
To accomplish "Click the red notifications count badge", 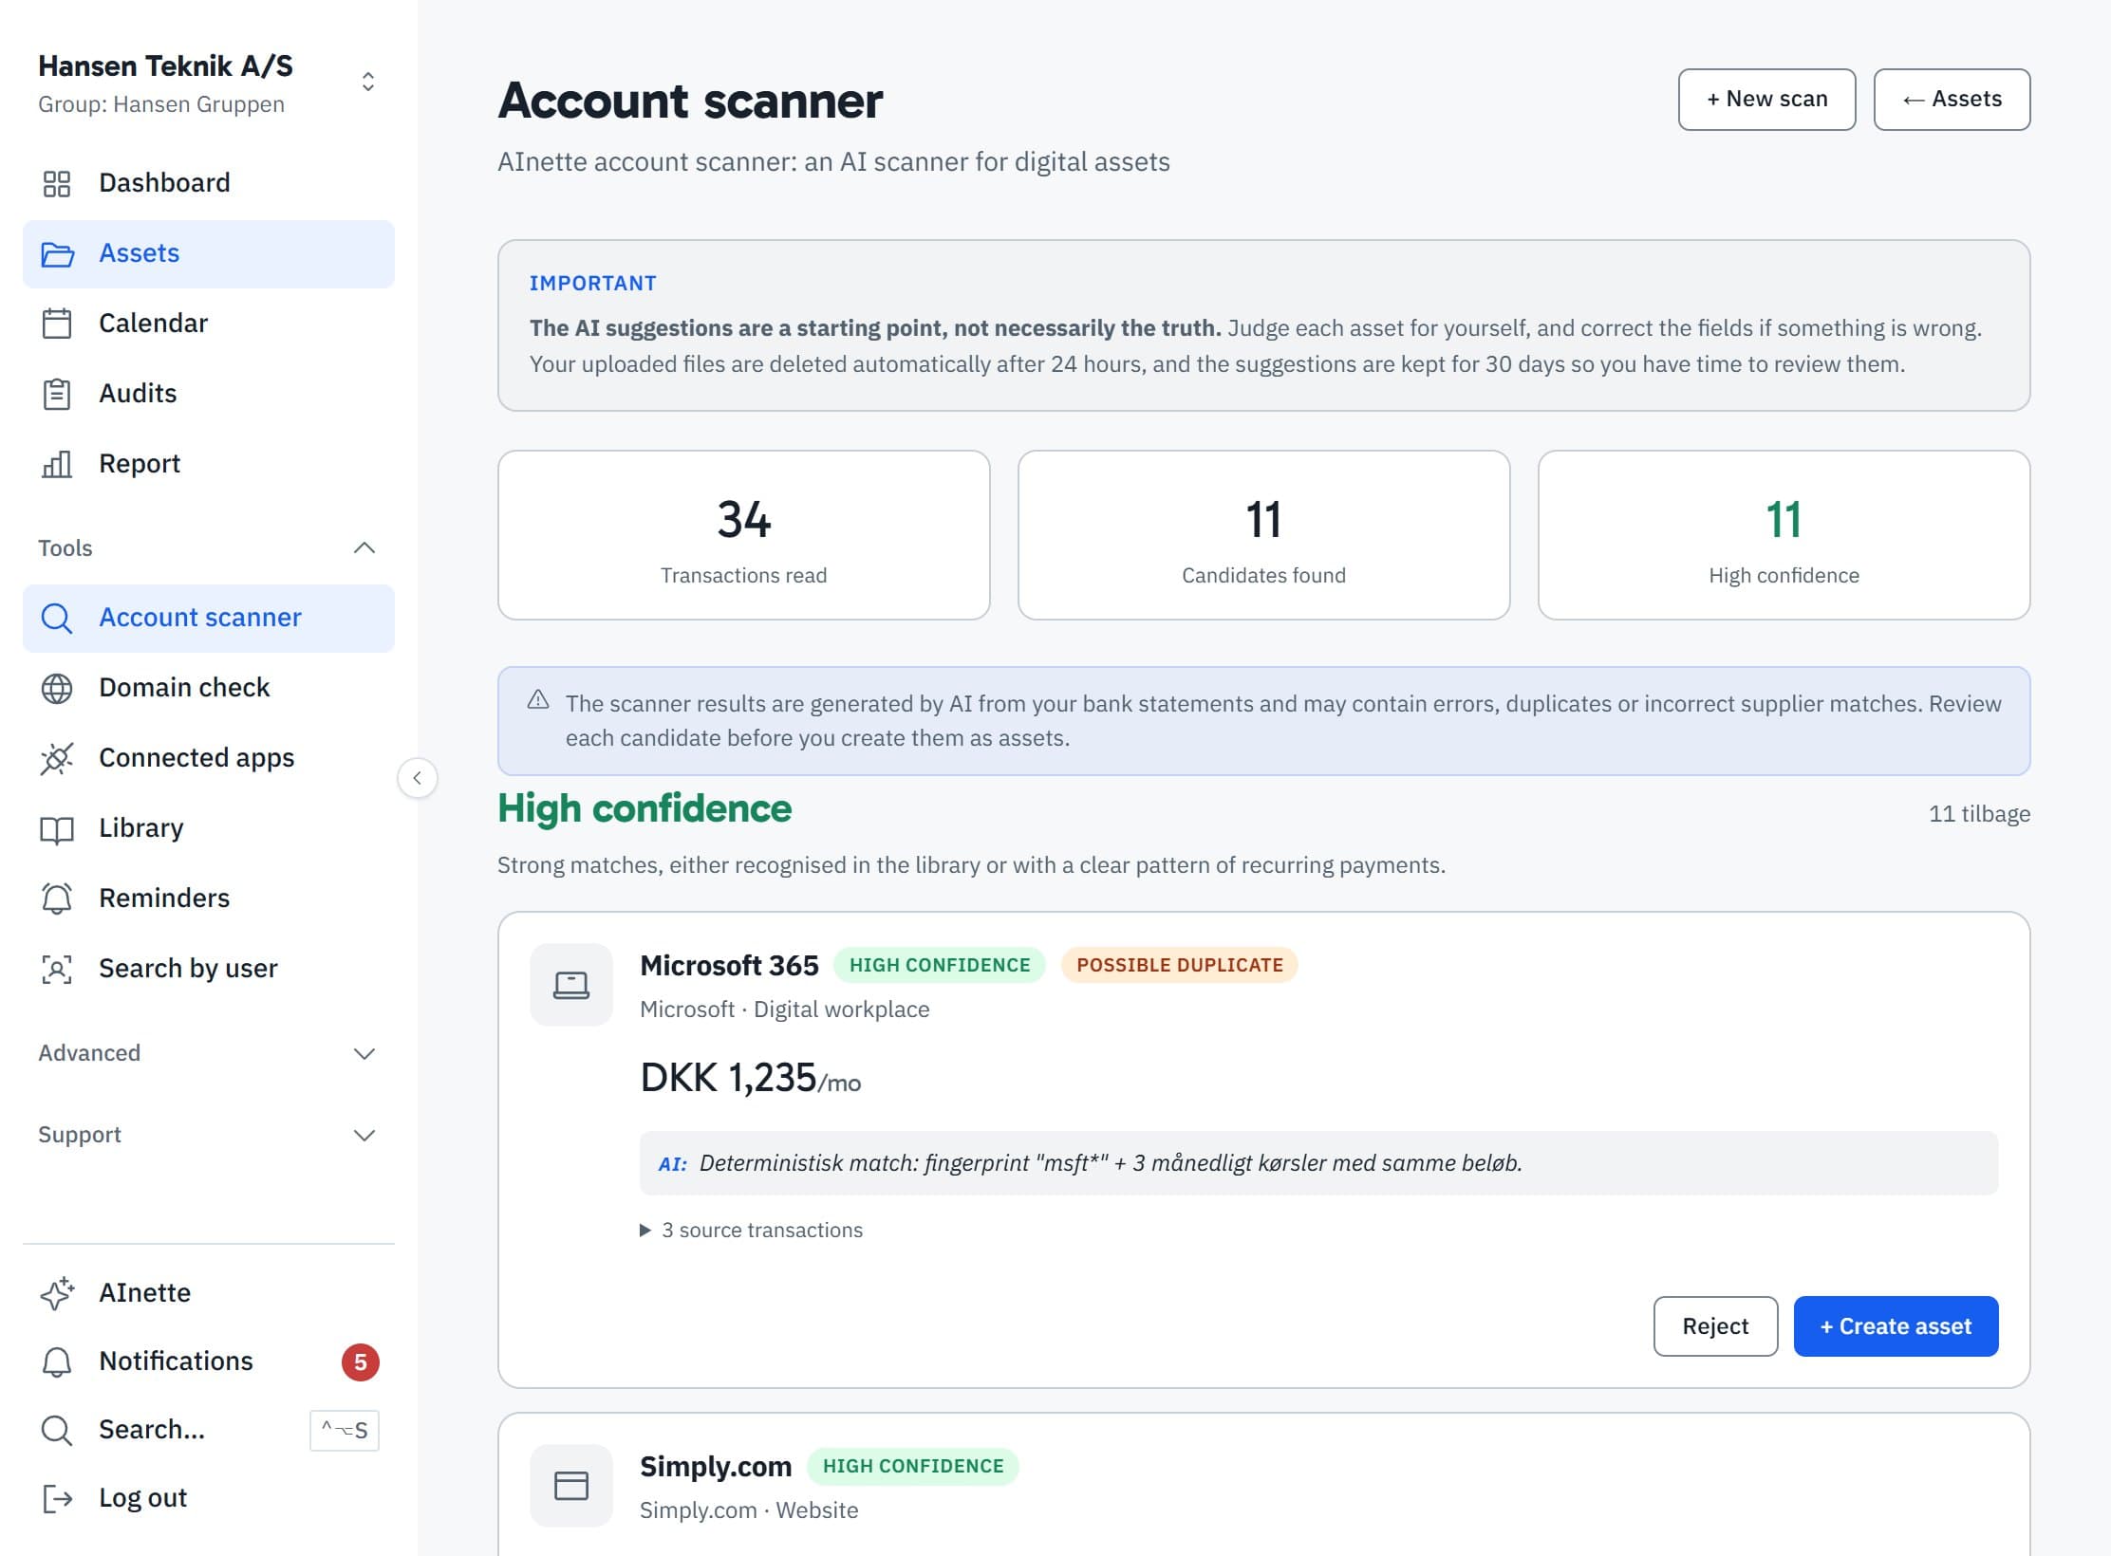I will tap(361, 1362).
